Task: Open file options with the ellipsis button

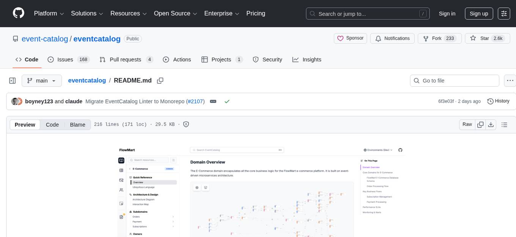Action: (x=510, y=80)
